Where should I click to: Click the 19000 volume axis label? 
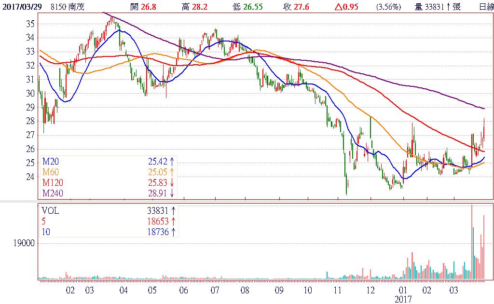24,244
